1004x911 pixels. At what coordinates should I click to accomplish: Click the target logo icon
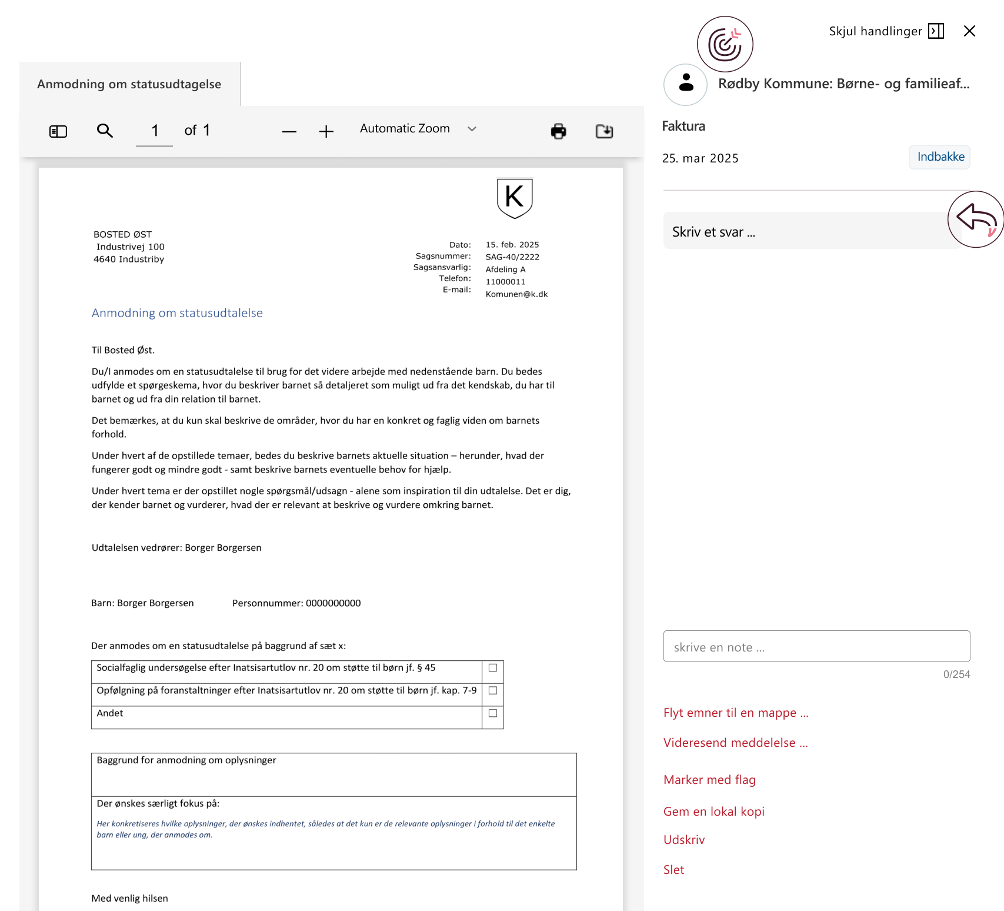click(725, 45)
